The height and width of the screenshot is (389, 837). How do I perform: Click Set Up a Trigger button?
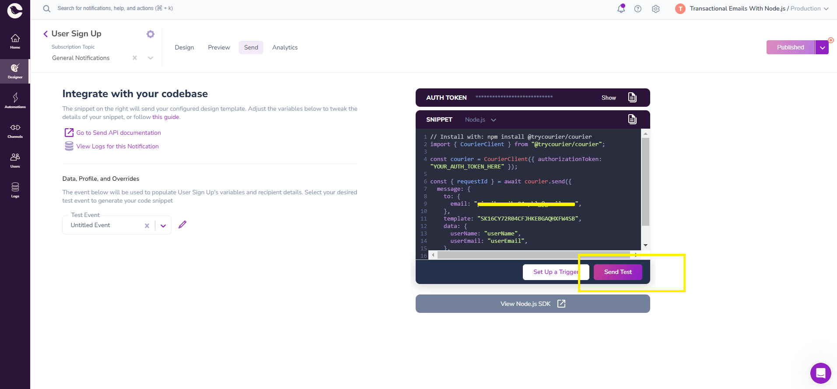tap(556, 272)
